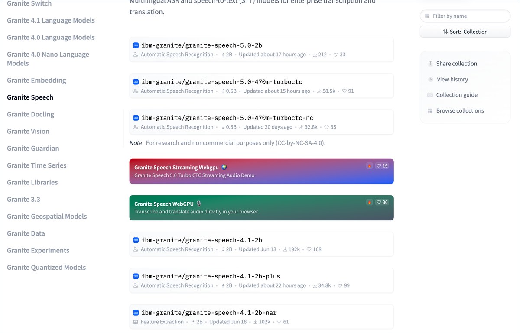This screenshot has width=520, height=333.
Task: Go to Granite Embedding collection
Action: click(36, 81)
